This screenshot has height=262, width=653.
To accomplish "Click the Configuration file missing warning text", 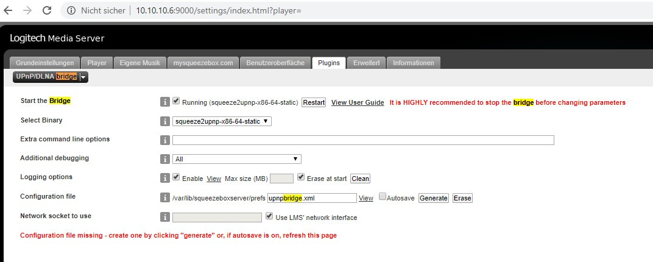I will click(178, 235).
